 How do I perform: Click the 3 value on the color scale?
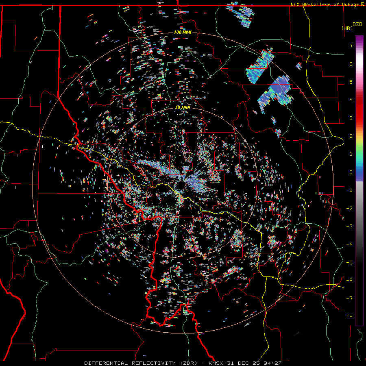(x=351, y=118)
